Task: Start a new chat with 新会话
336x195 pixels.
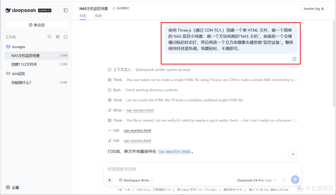Action: tap(37, 25)
